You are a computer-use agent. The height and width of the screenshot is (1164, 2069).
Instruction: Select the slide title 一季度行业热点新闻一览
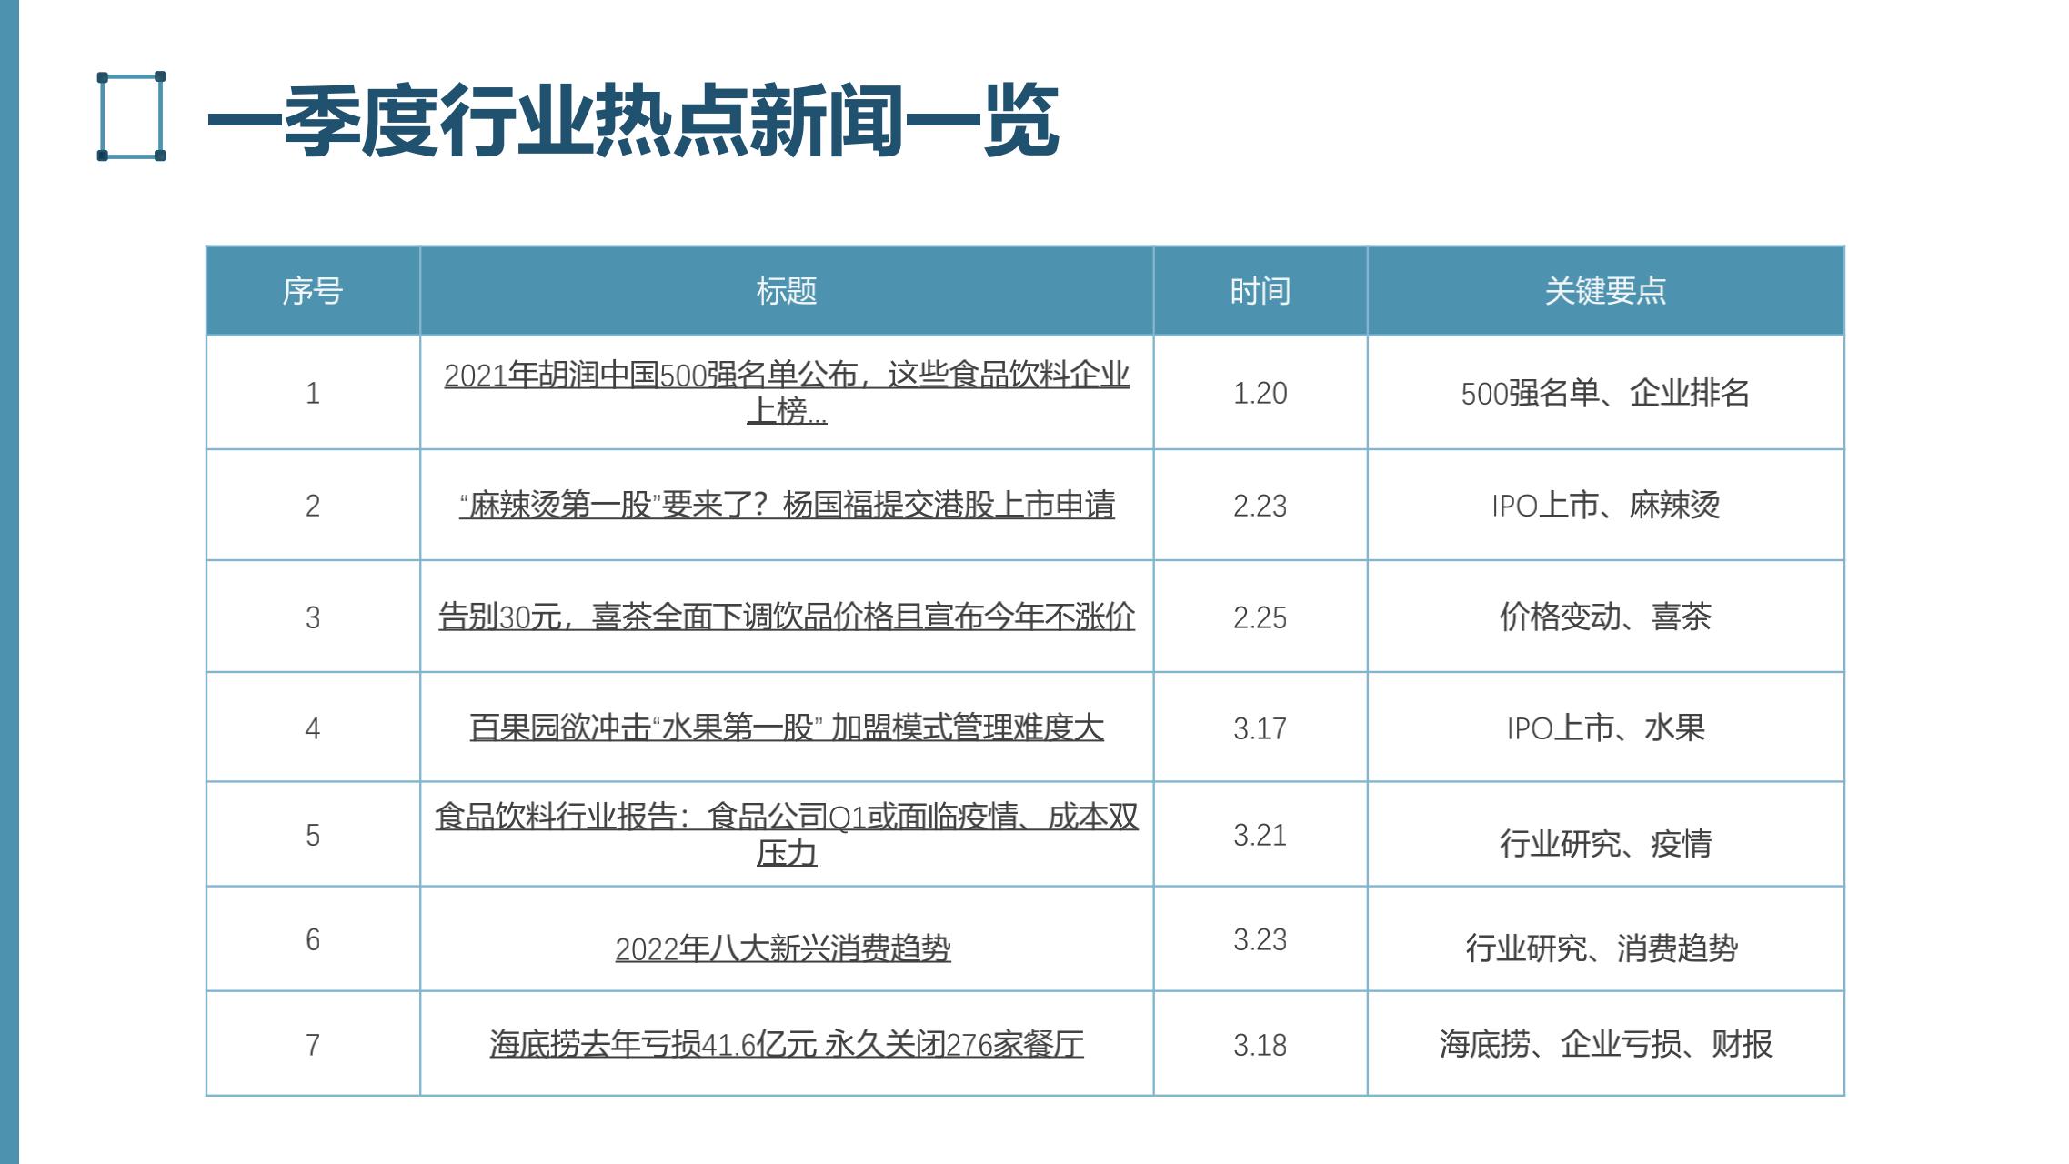point(632,120)
